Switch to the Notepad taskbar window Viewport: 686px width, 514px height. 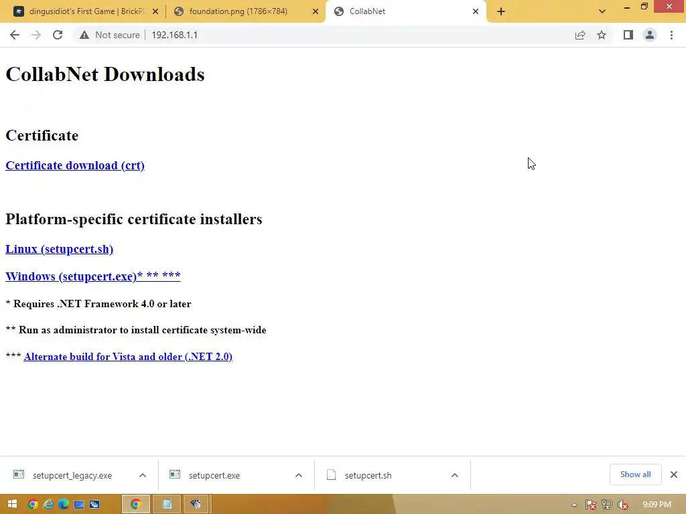pyautogui.click(x=167, y=505)
